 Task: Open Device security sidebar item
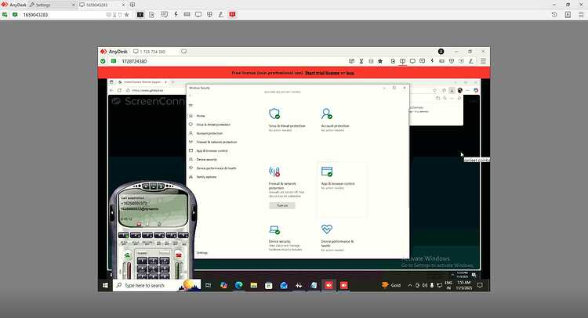tap(207, 159)
